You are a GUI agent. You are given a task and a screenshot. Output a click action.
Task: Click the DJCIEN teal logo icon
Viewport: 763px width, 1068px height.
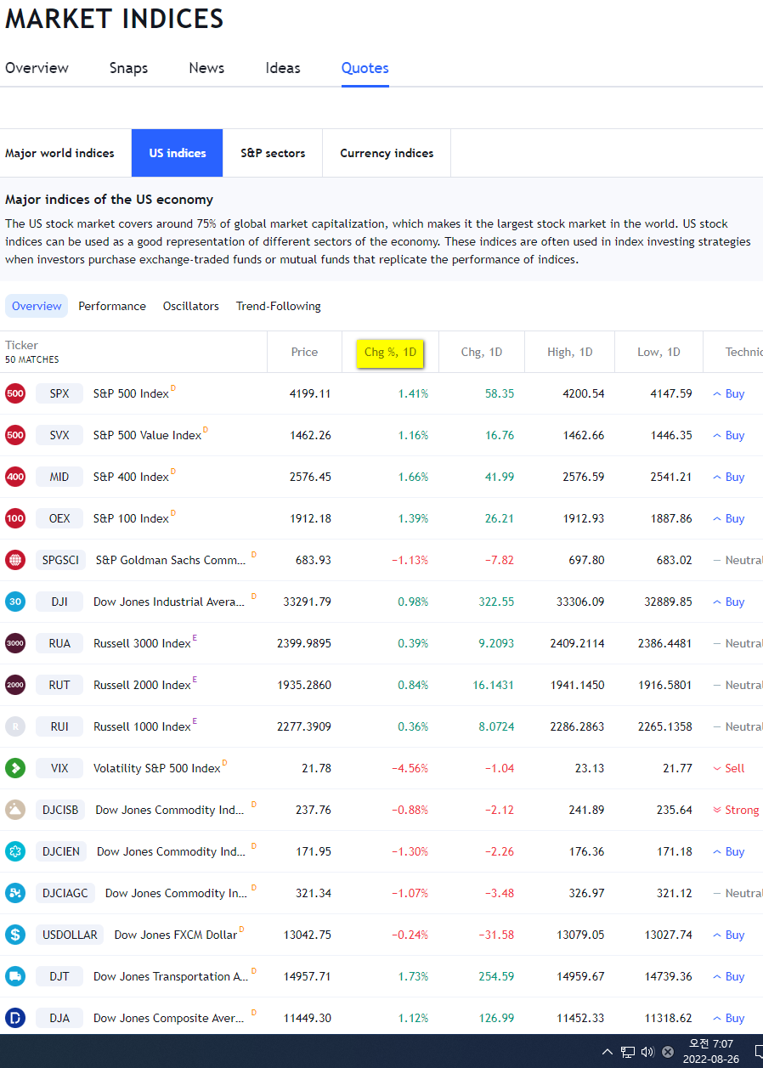coord(15,851)
